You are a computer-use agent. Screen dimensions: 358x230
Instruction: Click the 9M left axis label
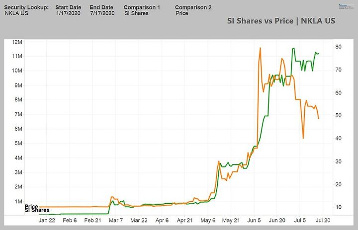19,85
